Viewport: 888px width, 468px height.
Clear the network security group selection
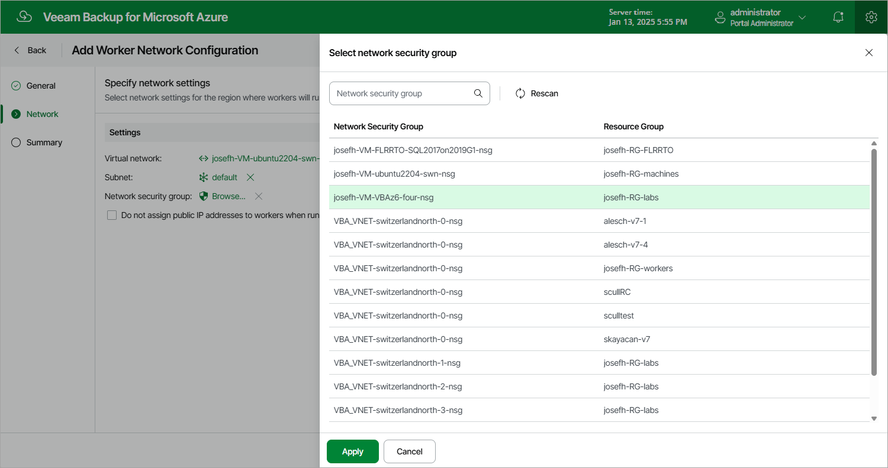coord(259,196)
